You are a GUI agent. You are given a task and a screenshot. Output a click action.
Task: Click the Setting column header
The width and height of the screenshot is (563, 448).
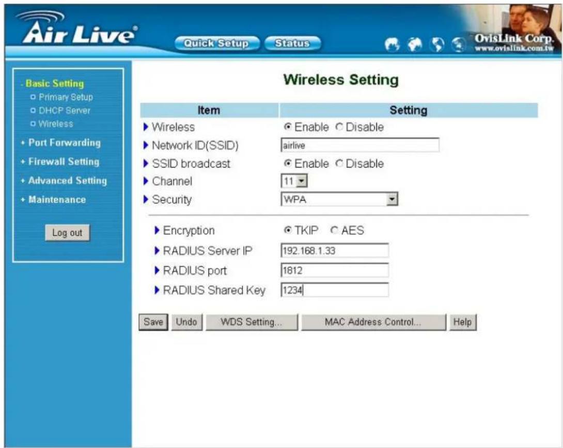click(409, 110)
